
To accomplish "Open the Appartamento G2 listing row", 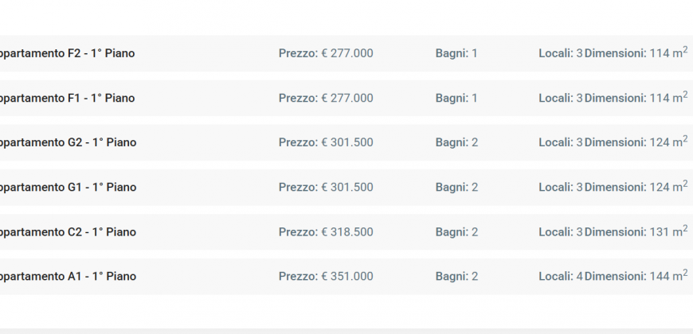I will coord(346,142).
